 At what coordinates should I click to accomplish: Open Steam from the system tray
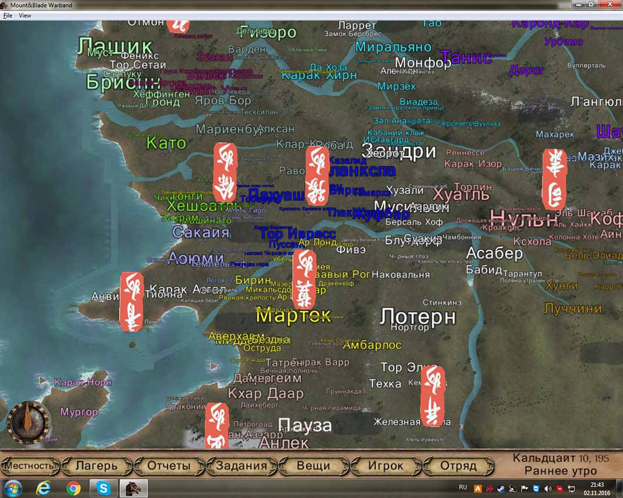coord(499,488)
